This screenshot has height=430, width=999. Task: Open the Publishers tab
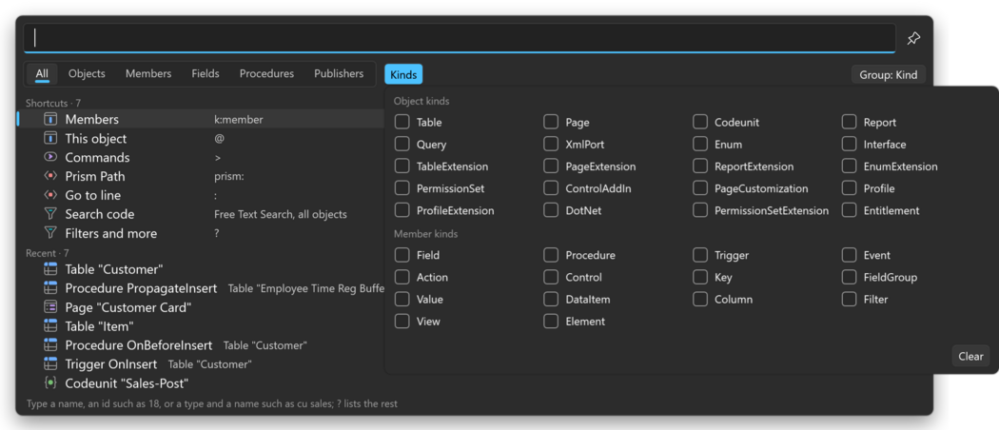pos(339,74)
